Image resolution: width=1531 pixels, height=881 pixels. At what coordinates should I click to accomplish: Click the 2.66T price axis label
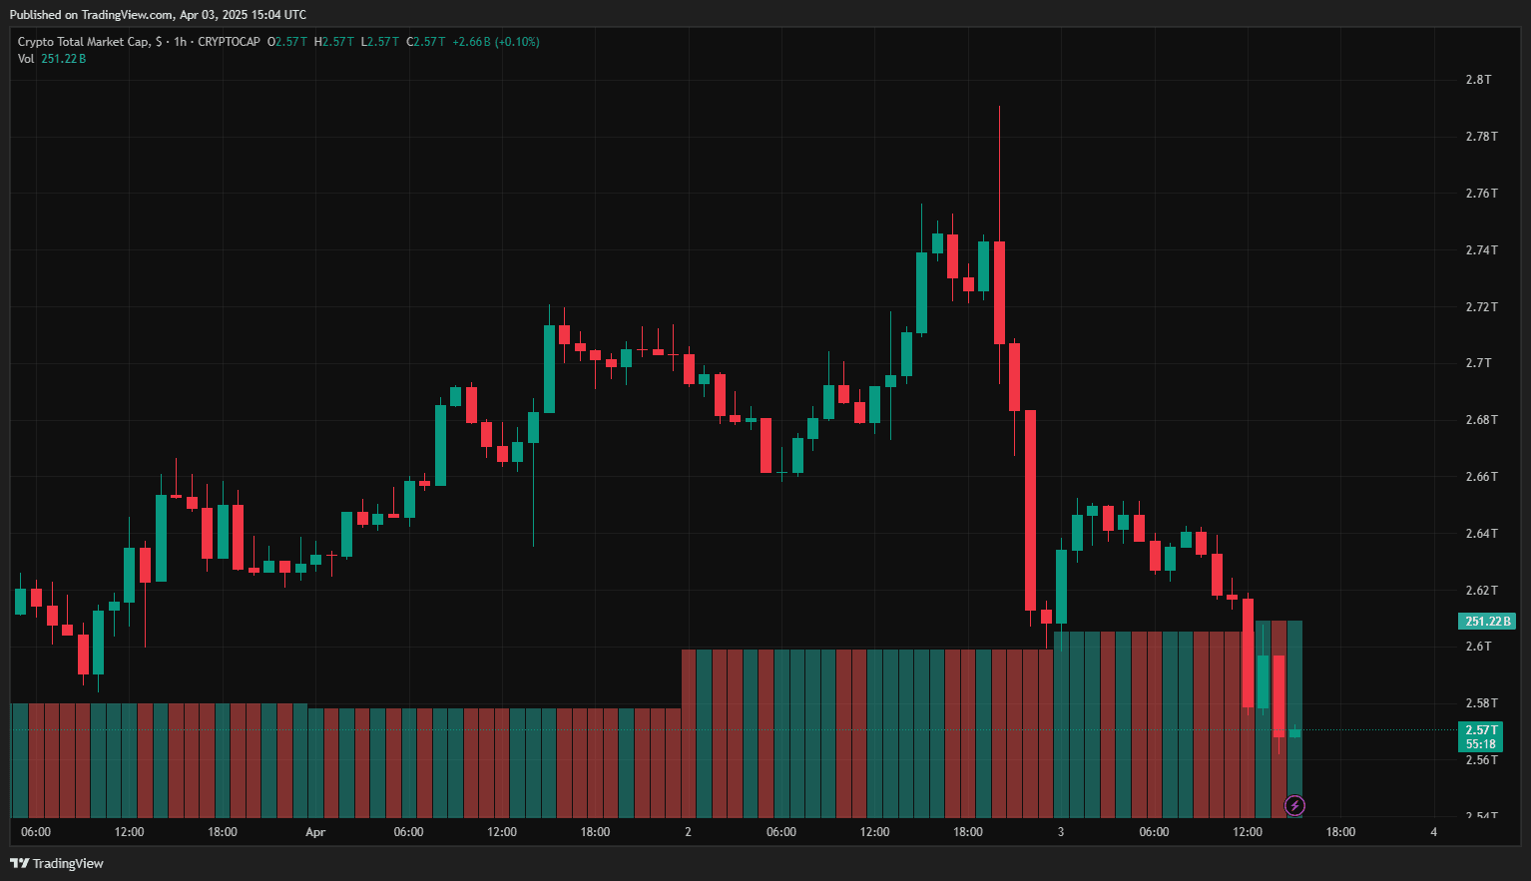tap(1481, 477)
